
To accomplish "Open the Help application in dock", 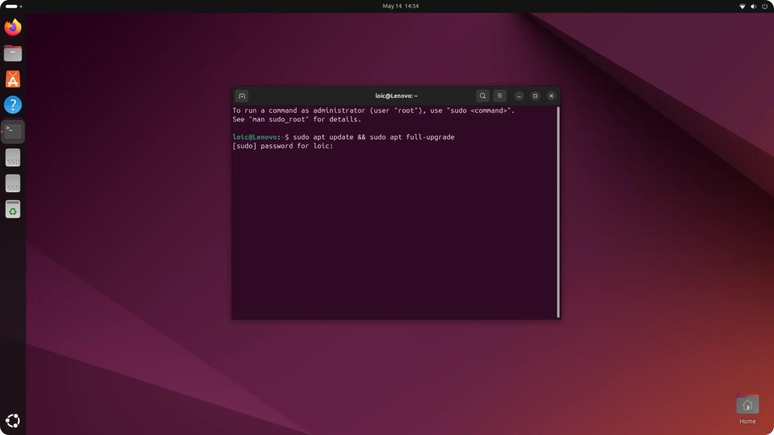I will pos(13,105).
